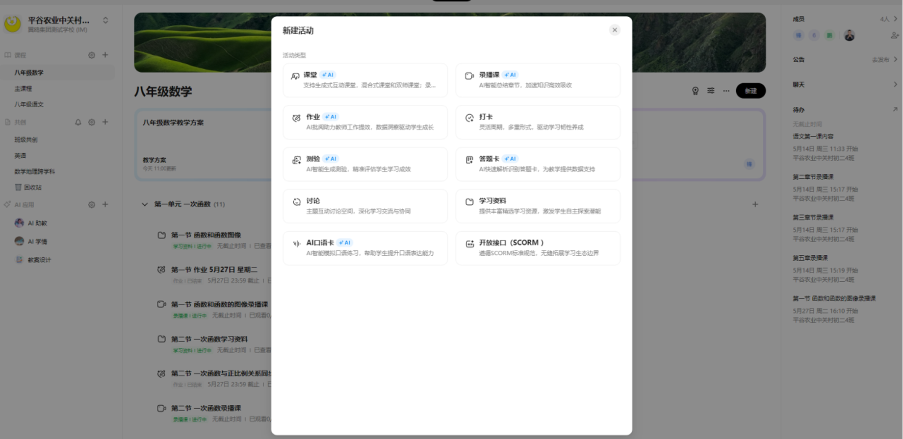Click the 共创 notification bell icon
This screenshot has height=439, width=903.
78,122
